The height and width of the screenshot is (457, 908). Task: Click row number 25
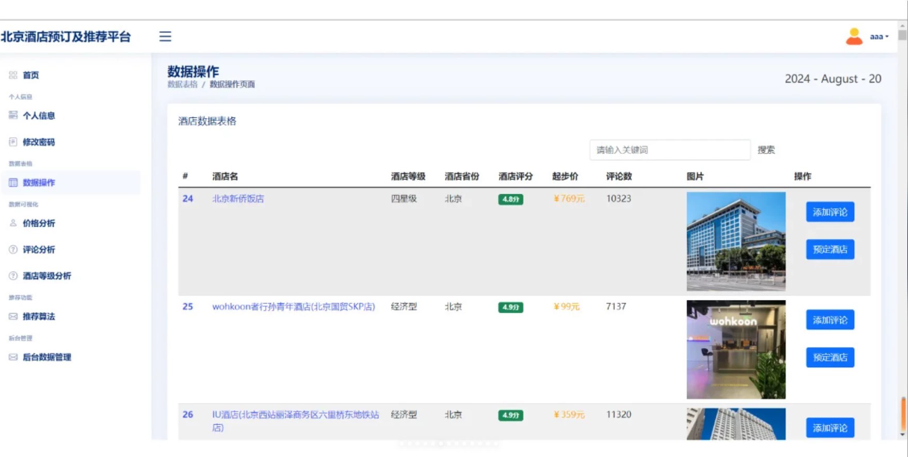coord(187,307)
